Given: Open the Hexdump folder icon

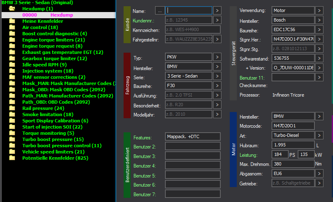Looking at the screenshot, I should coord(12,9).
